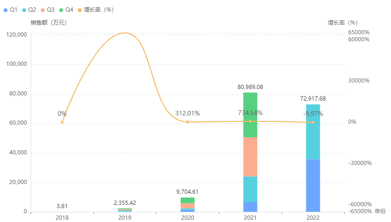The width and height of the screenshot is (391, 222).
Task: Click the 2018 growth rate data point
Action: pos(62,122)
